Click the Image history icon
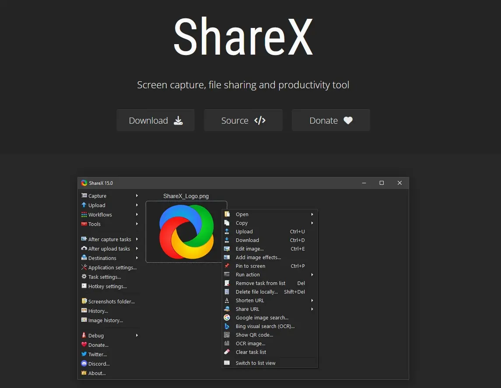 [x=84, y=320]
